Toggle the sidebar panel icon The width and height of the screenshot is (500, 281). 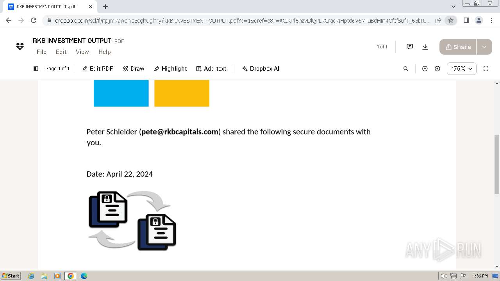tap(36, 69)
